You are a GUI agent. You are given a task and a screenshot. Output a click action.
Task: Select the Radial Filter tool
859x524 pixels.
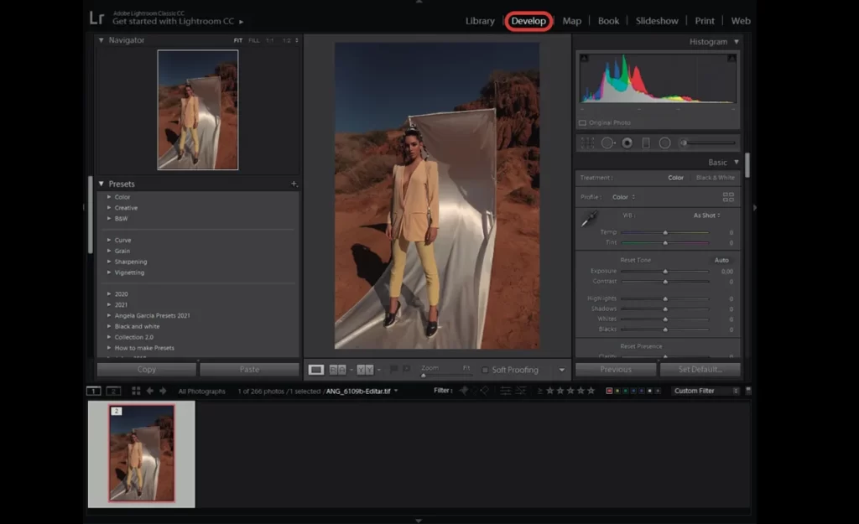pyautogui.click(x=664, y=143)
